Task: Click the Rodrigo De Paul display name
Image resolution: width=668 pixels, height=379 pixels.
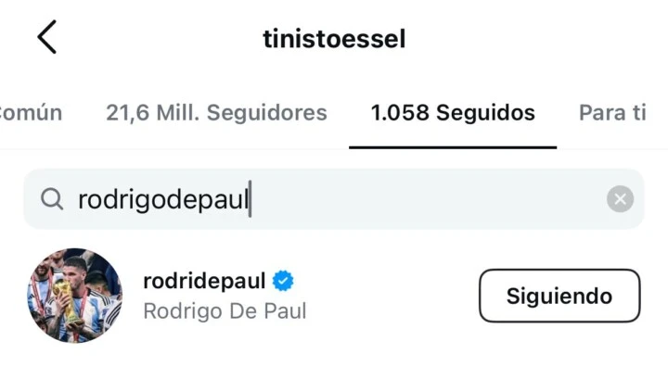Action: click(x=225, y=311)
